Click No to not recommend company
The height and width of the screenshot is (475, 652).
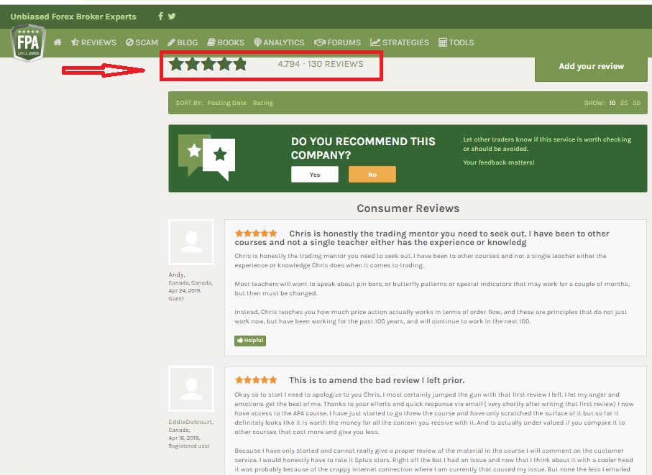click(372, 175)
